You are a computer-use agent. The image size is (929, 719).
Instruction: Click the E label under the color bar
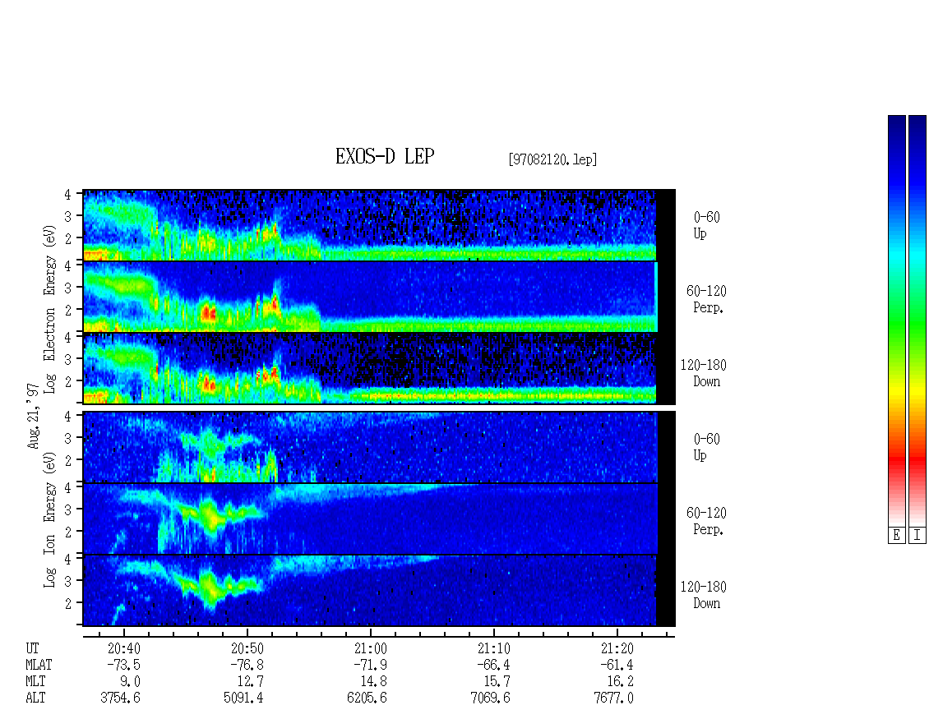(x=896, y=536)
